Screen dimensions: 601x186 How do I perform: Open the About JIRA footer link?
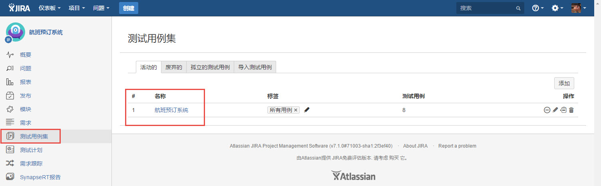415,146
